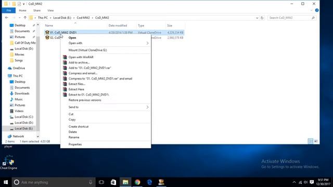The height and width of the screenshot is (187, 333).
Task: Open the Share ribbon tab
Action: (x=37, y=10)
